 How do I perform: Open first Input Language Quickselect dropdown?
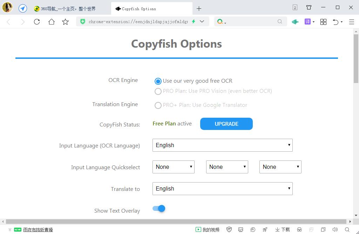click(174, 167)
